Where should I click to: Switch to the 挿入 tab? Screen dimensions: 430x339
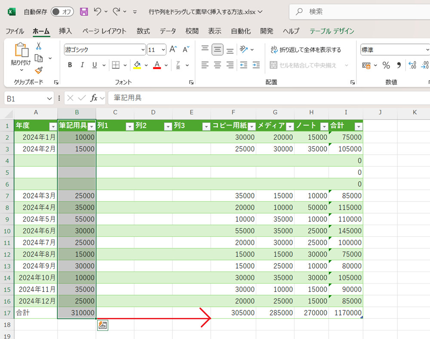click(65, 31)
